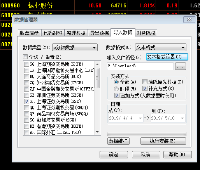Uncheck SH 上海证券交易所 (SSE)
Screen dimensions: 200x170
pos(26,101)
